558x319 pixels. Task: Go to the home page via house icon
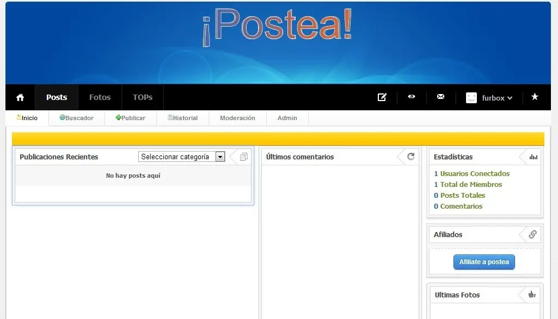(20, 97)
